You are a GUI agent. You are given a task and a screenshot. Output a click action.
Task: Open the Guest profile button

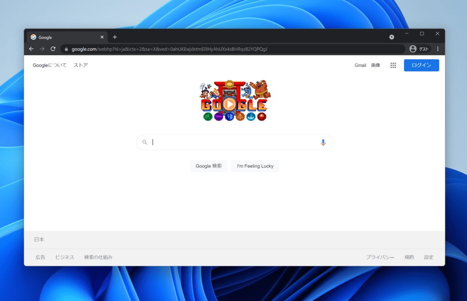420,49
